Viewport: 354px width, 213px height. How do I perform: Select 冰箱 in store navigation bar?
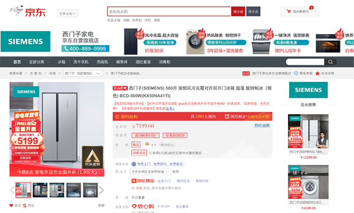point(61,62)
